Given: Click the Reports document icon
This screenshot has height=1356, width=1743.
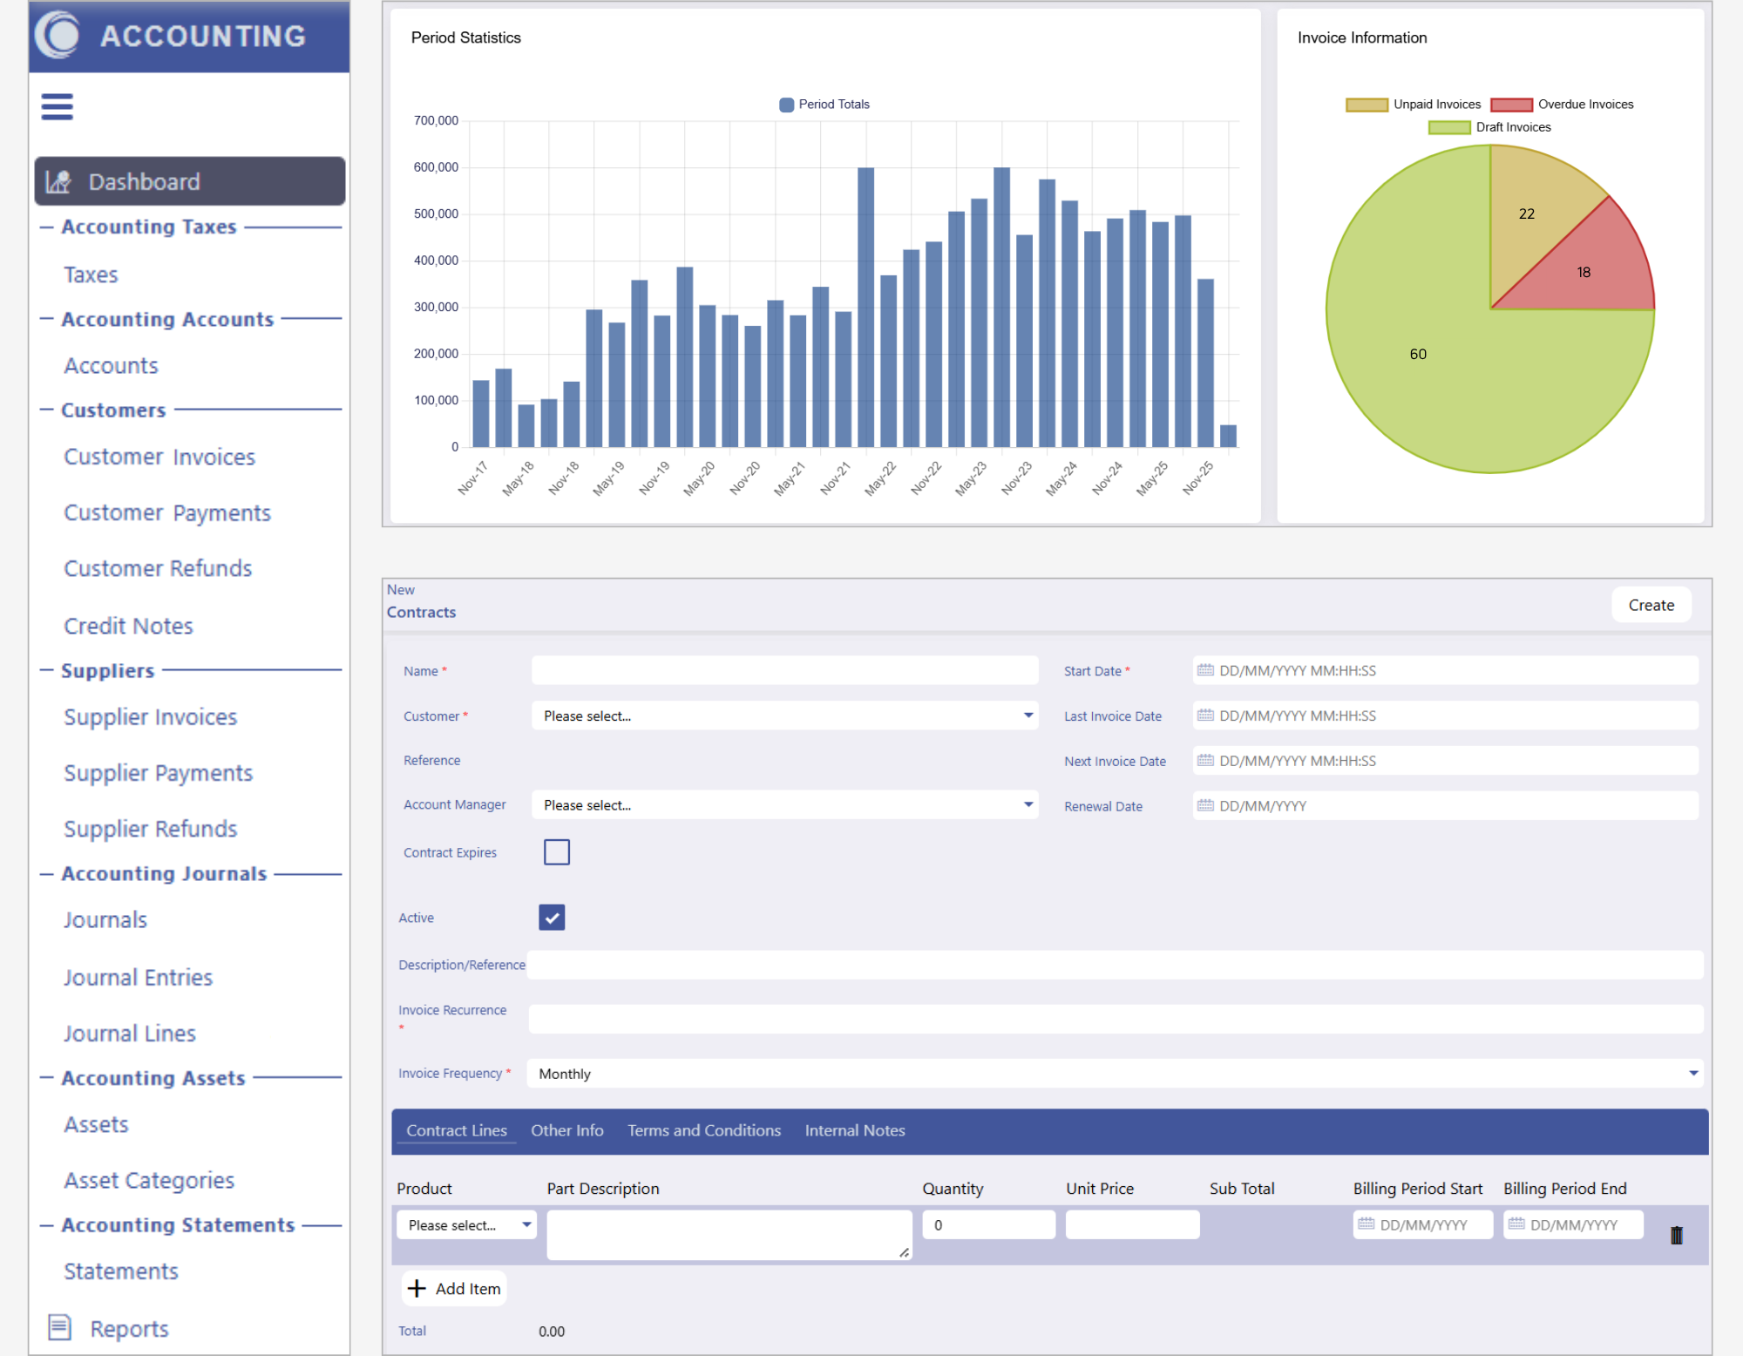Looking at the screenshot, I should [59, 1327].
